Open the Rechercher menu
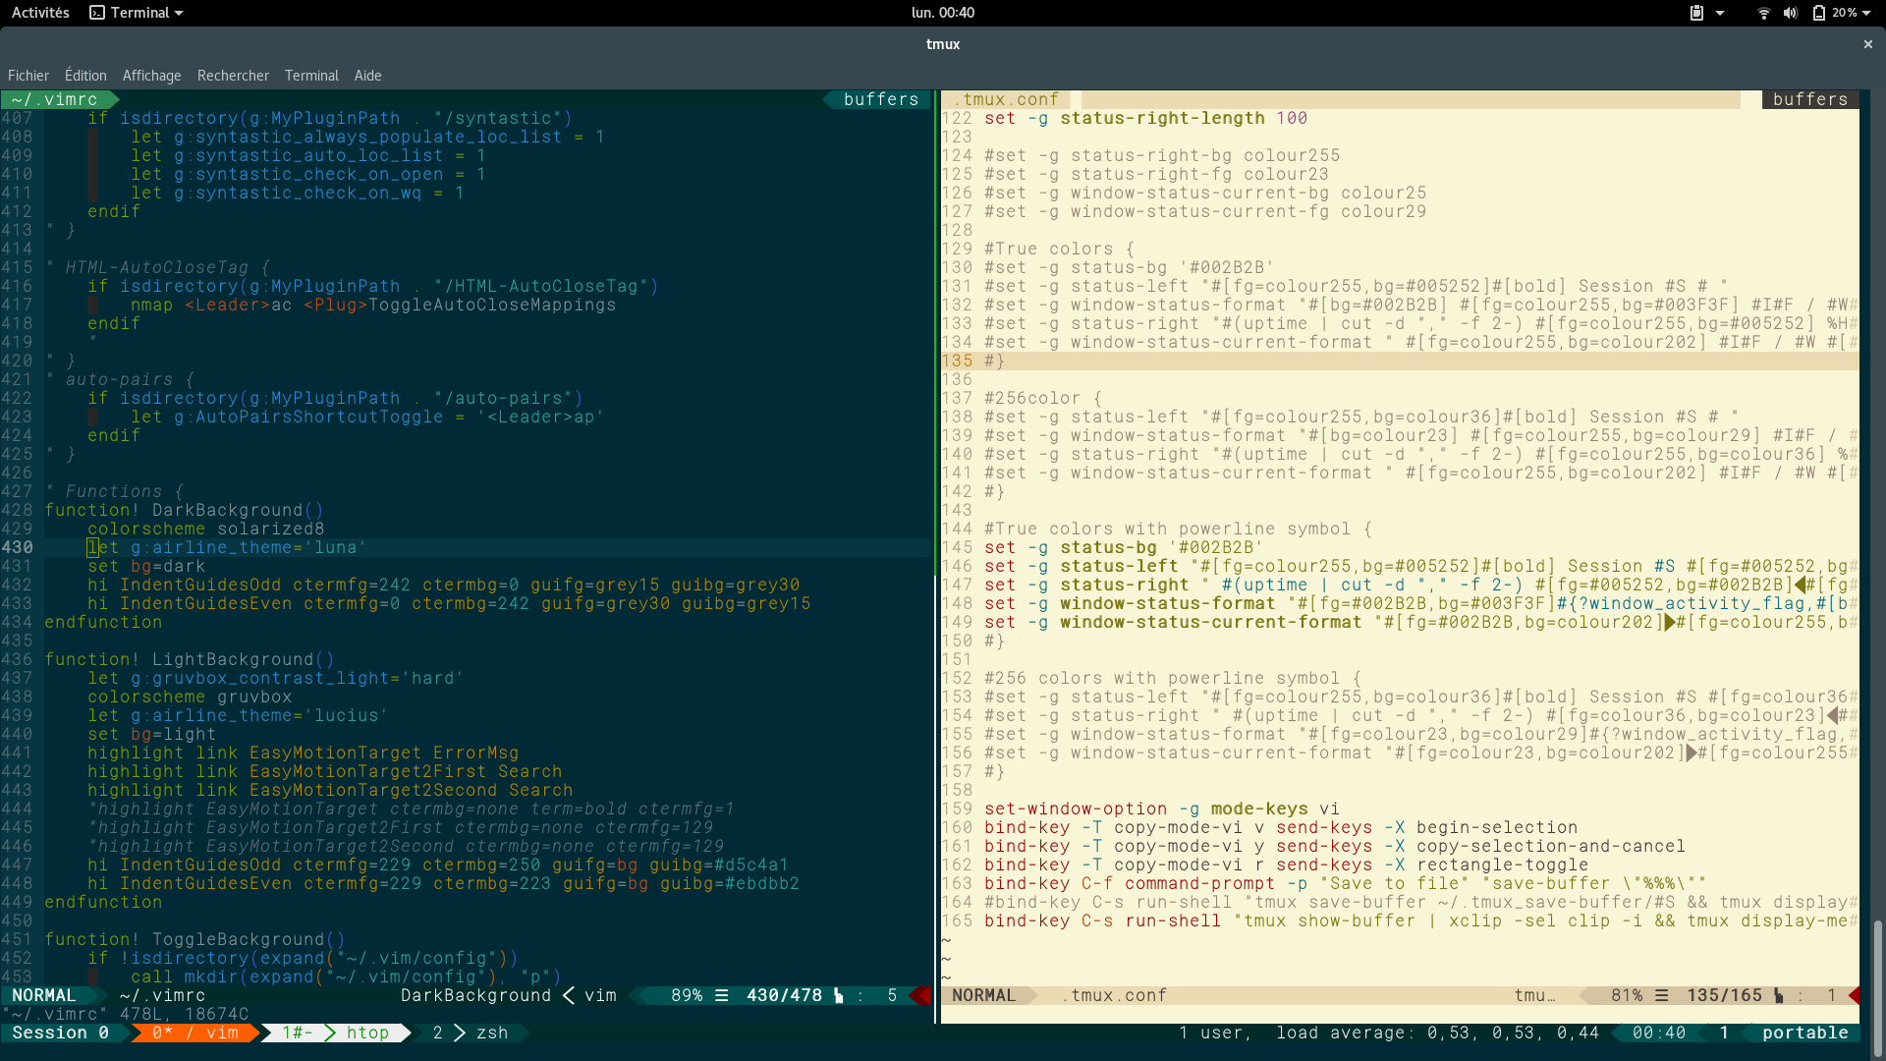Screen dimensions: 1886x1061 click(x=233, y=76)
